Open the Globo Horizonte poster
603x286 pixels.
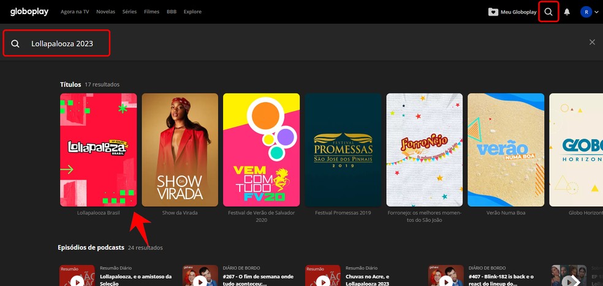[x=576, y=150]
